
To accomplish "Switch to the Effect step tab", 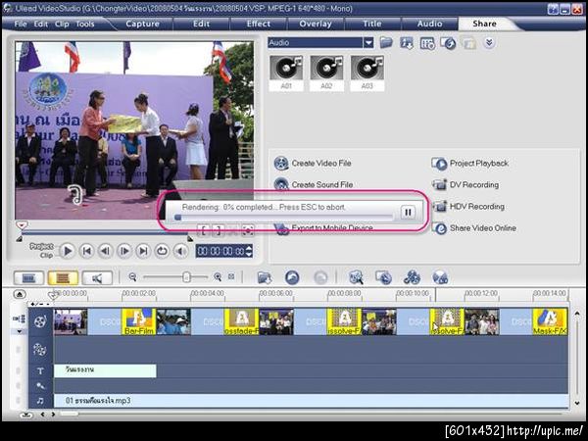I will click(x=259, y=24).
